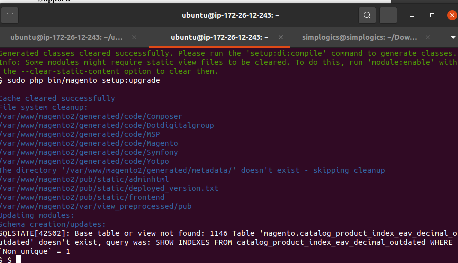Close the terminal window with the red button

tap(451, 16)
